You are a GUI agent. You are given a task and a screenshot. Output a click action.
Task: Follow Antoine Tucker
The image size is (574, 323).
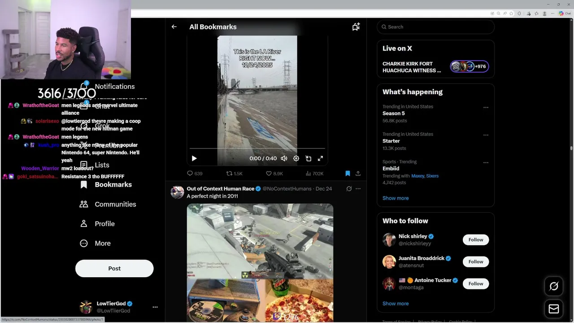476,284
